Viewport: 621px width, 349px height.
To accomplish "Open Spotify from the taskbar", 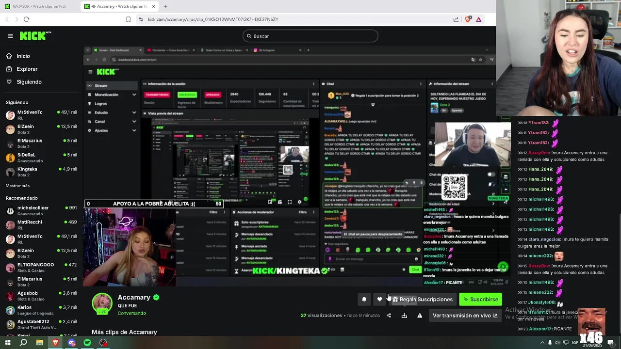I will point(87,343).
